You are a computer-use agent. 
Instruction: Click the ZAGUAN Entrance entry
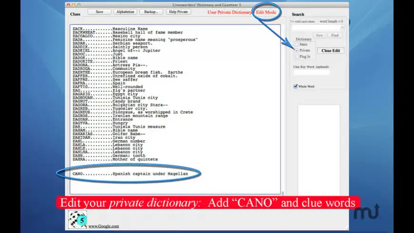(103, 119)
